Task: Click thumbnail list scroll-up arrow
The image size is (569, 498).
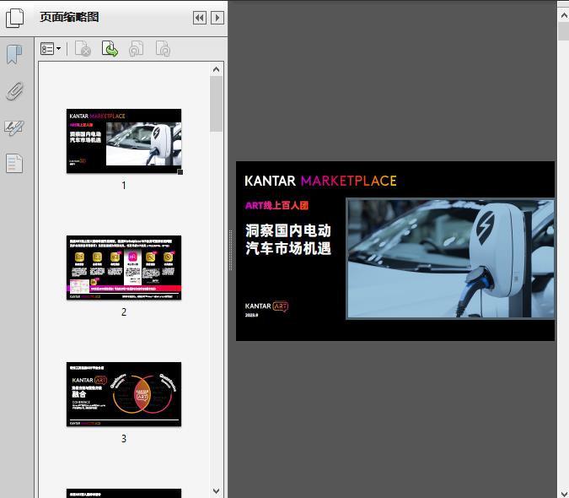Action: (217, 69)
